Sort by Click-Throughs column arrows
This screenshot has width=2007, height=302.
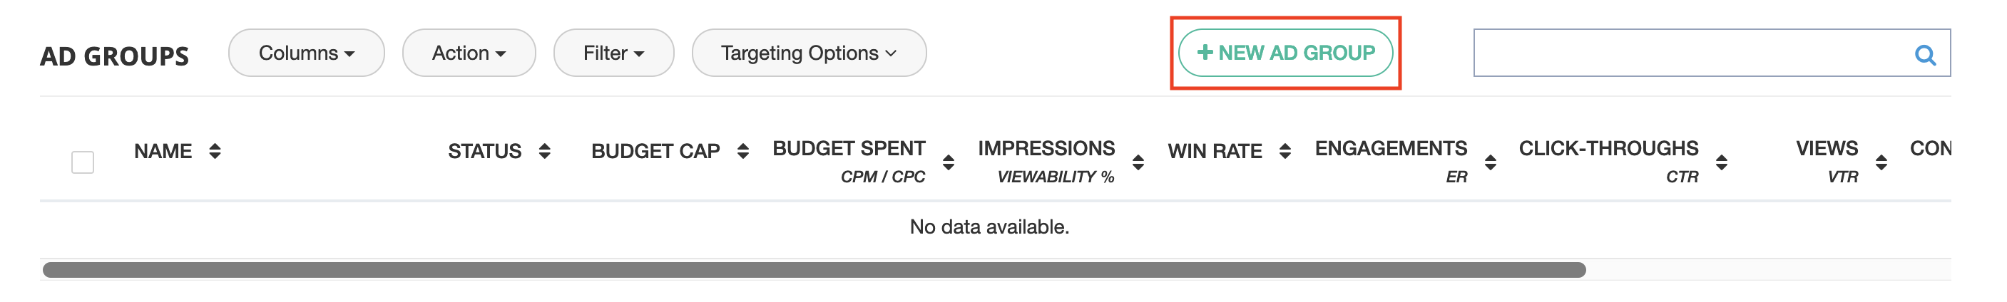coord(1722,162)
